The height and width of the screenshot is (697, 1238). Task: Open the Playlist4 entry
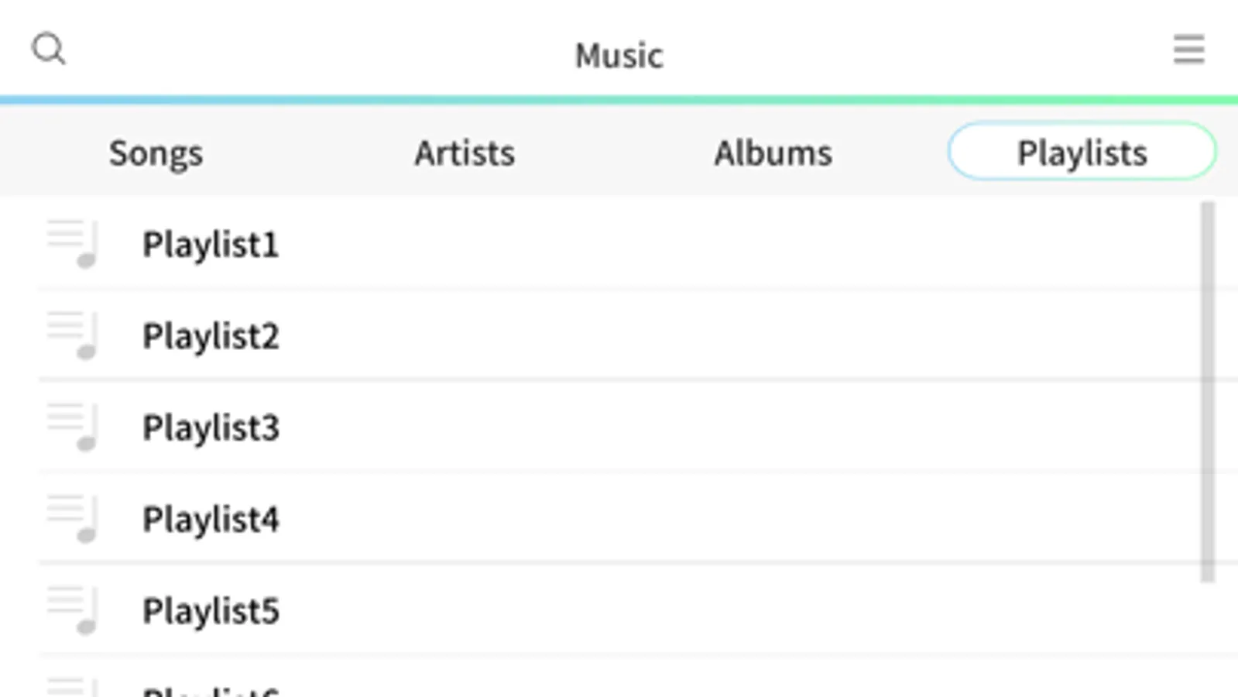211,519
